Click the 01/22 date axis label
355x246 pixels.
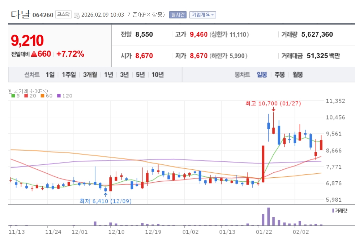click(x=264, y=232)
